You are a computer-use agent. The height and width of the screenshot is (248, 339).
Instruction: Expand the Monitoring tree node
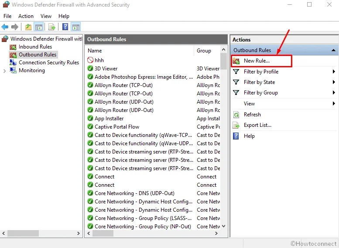(x=4, y=71)
